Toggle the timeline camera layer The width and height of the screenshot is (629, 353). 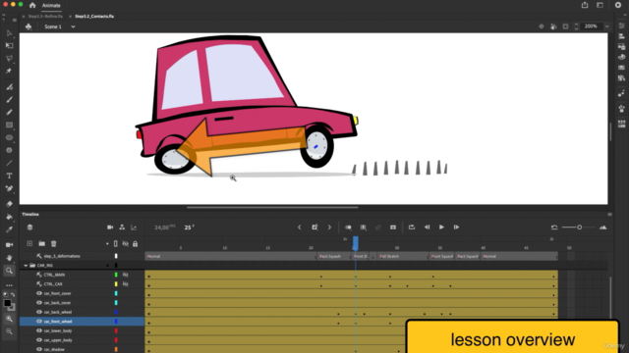click(110, 227)
